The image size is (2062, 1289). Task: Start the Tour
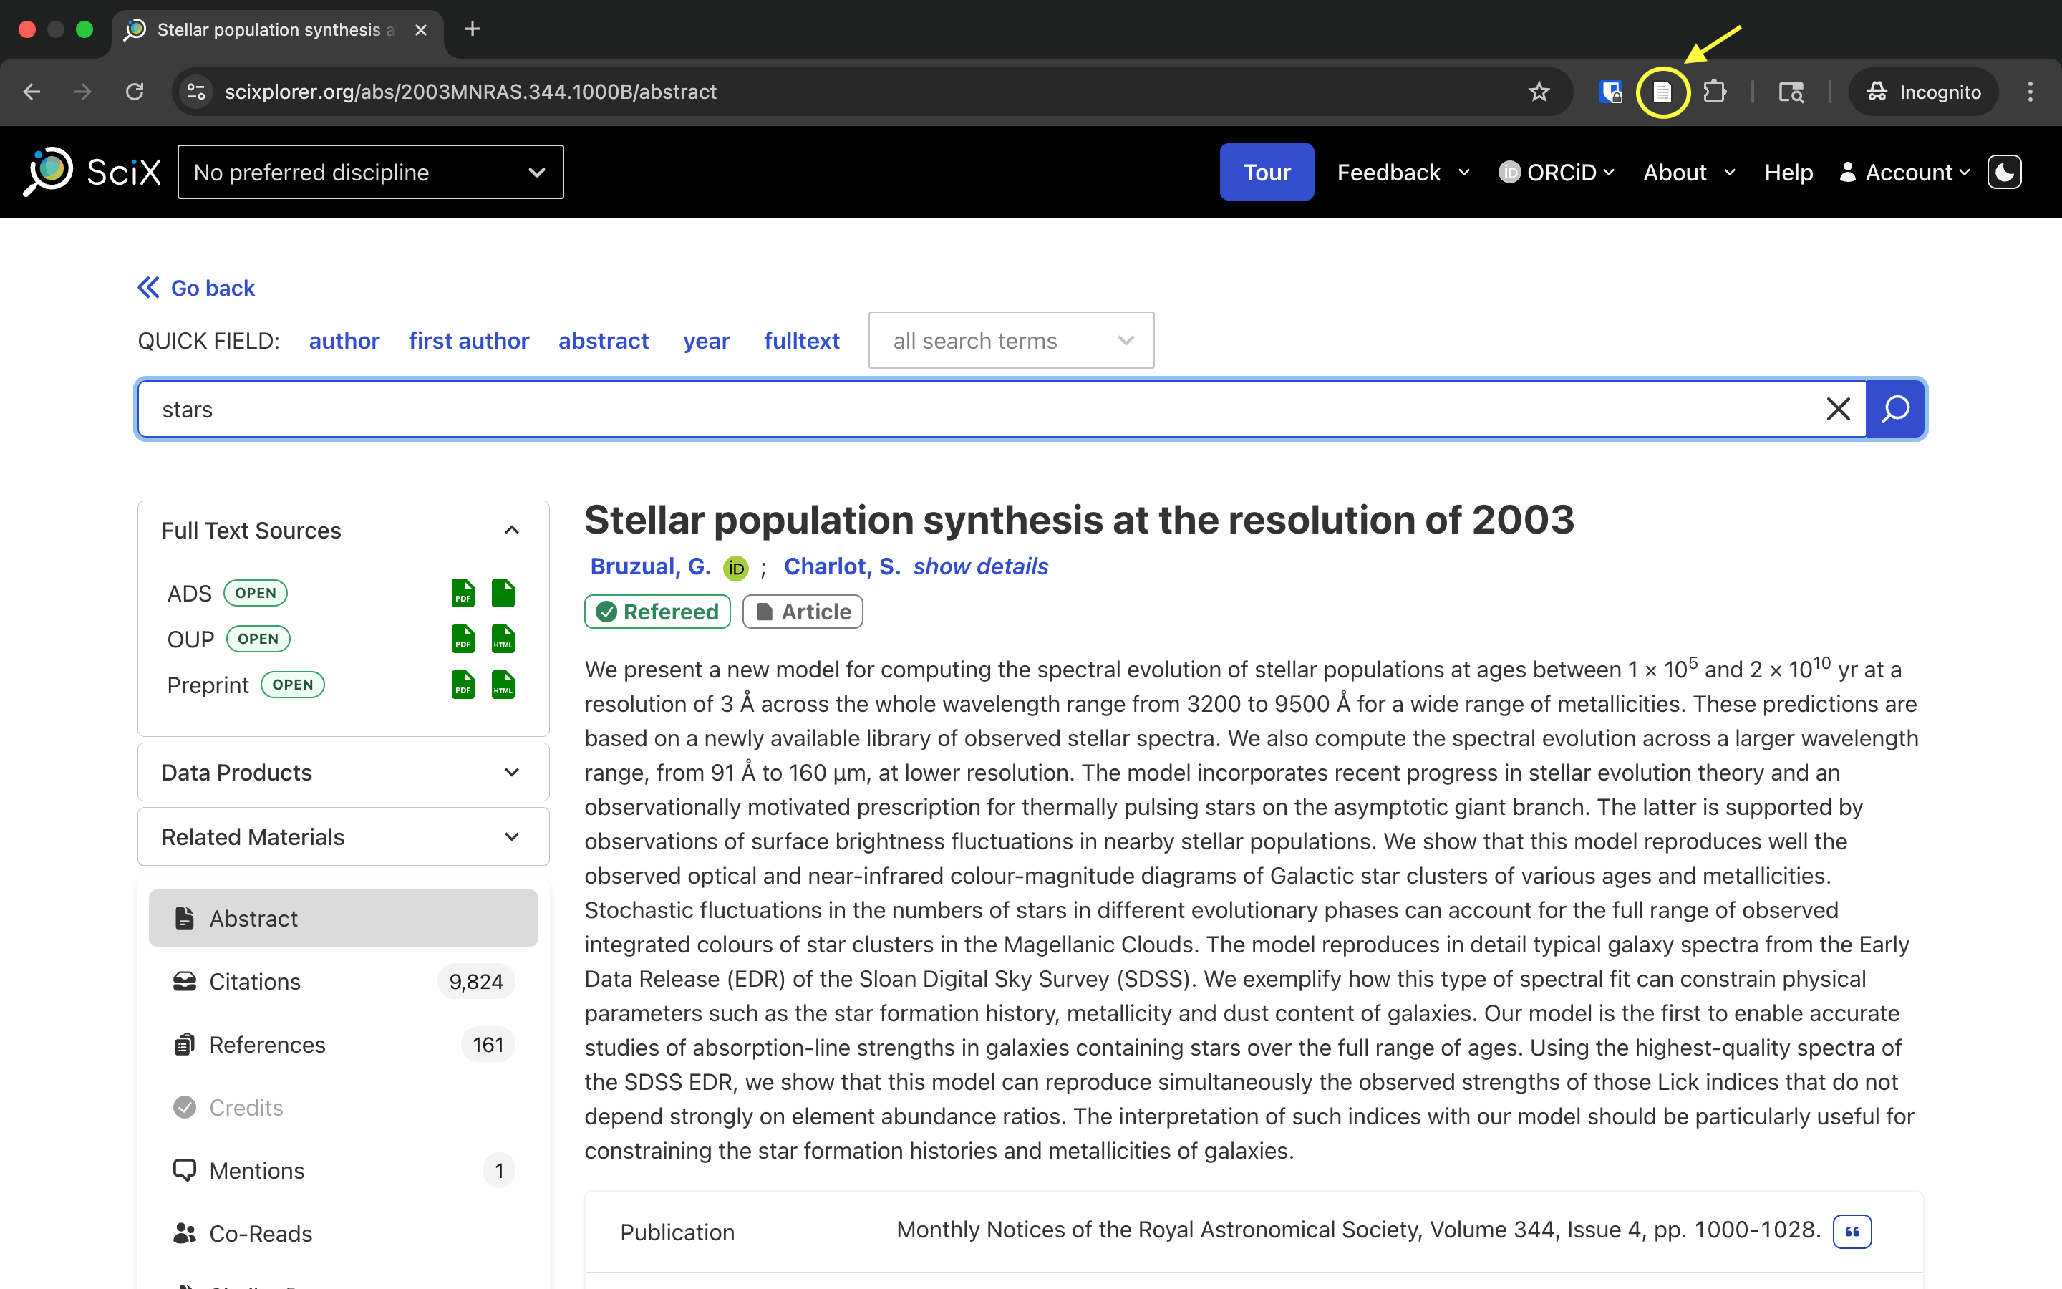click(x=1266, y=172)
